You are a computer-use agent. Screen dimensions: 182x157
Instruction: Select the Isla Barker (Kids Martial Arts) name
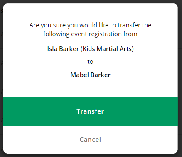pos(91,49)
